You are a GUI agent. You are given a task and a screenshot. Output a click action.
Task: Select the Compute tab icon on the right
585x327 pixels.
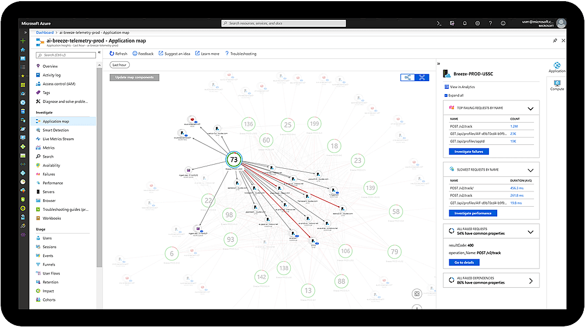pyautogui.click(x=557, y=85)
